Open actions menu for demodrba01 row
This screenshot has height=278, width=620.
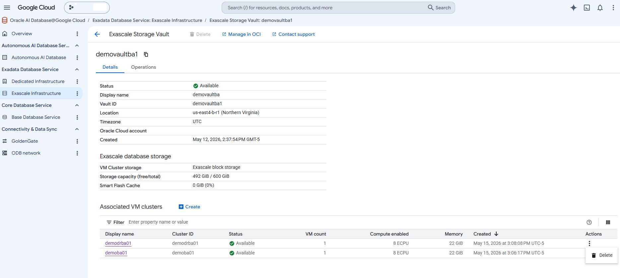pyautogui.click(x=589, y=243)
